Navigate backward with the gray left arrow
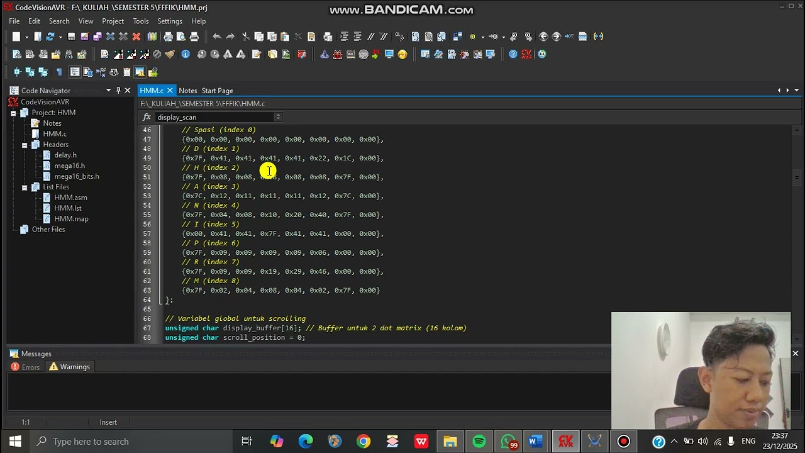This screenshot has height=453, width=805. coord(543,36)
